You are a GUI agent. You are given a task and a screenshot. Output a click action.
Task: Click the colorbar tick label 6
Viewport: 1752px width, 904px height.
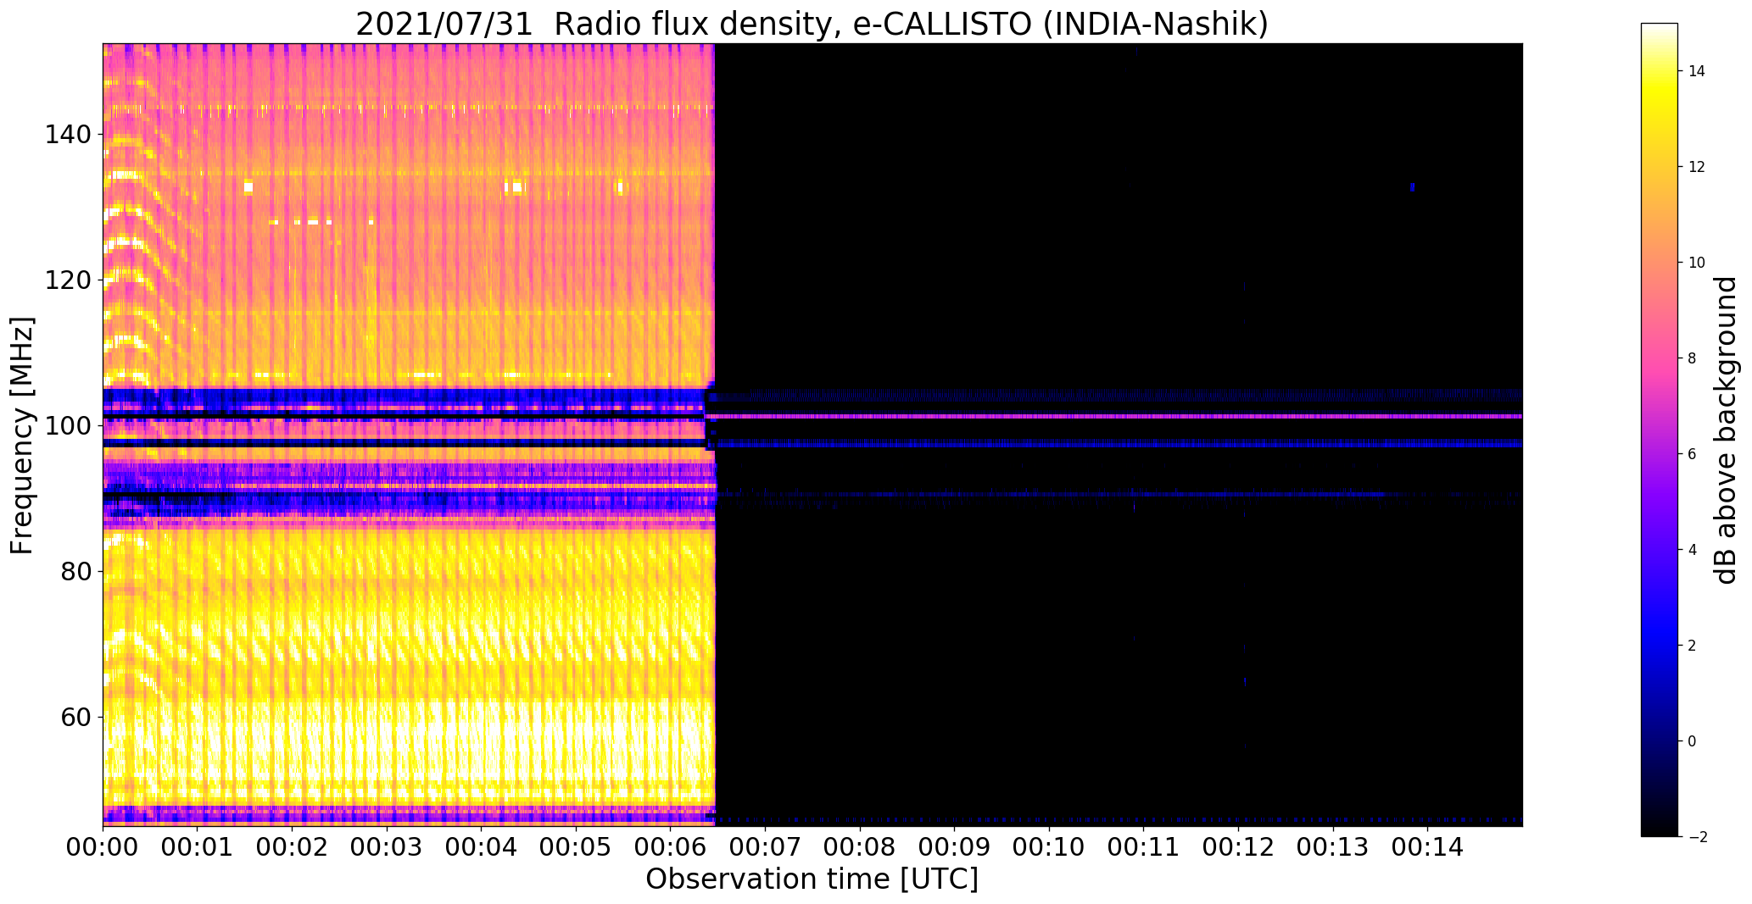(1692, 454)
